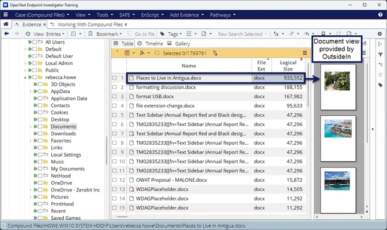387x230 pixels.
Task: Open the View: Entries dropdown
Action: [46, 34]
